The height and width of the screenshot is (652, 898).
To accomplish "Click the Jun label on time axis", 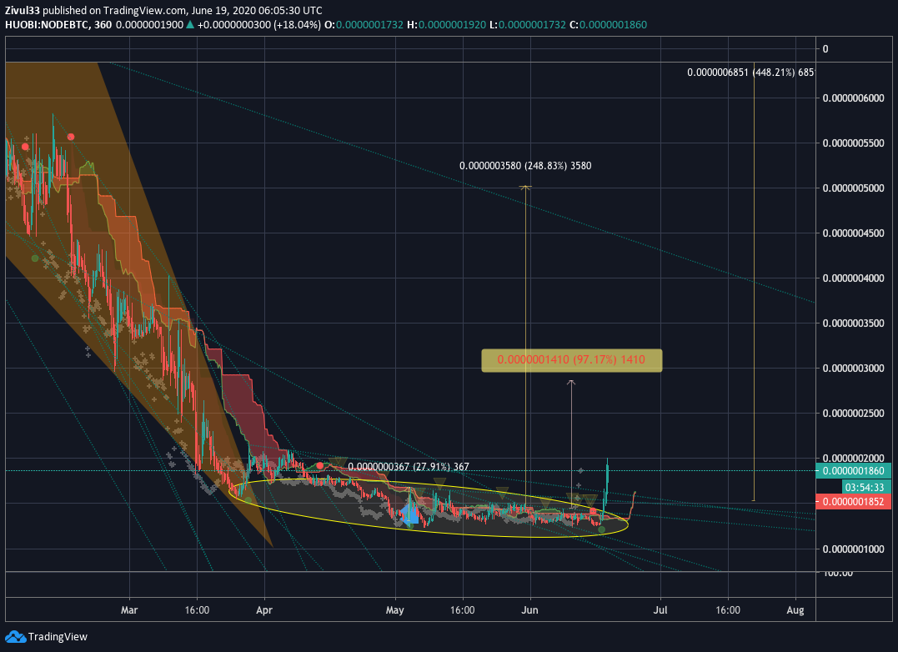I will (x=529, y=610).
